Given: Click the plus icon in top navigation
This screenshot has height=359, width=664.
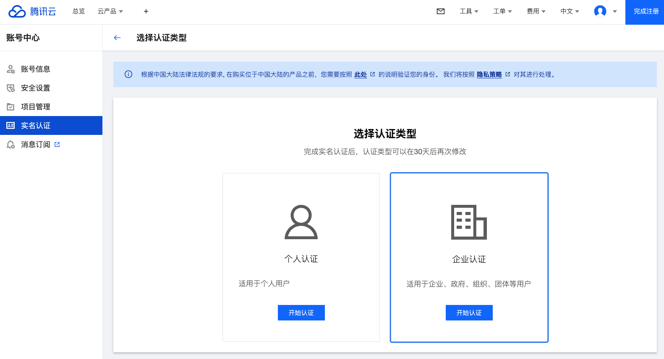Looking at the screenshot, I should coord(146,11).
